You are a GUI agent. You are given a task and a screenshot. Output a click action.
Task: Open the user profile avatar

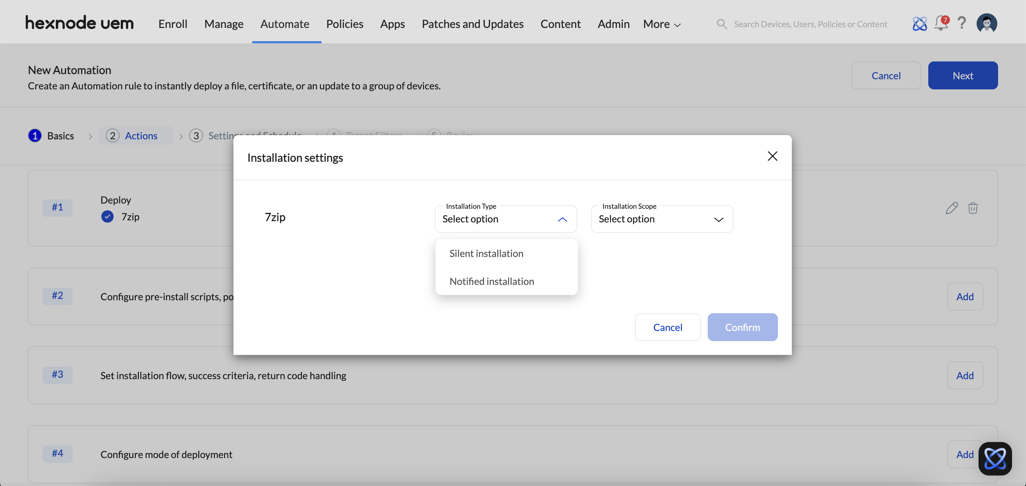click(x=987, y=23)
